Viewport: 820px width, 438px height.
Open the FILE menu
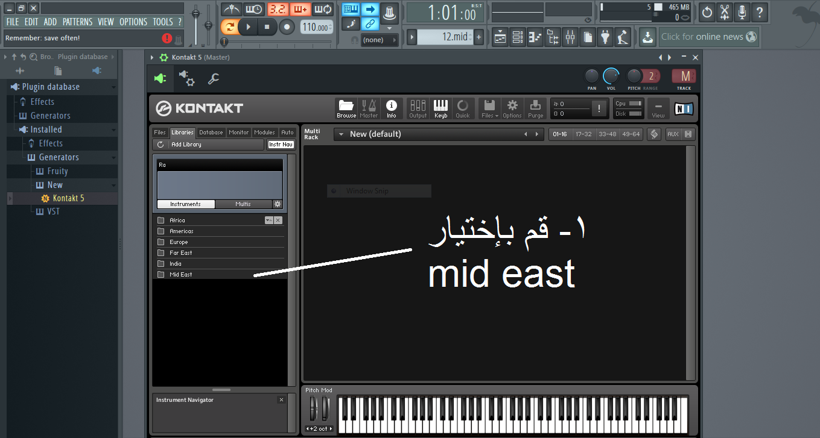[x=13, y=22]
